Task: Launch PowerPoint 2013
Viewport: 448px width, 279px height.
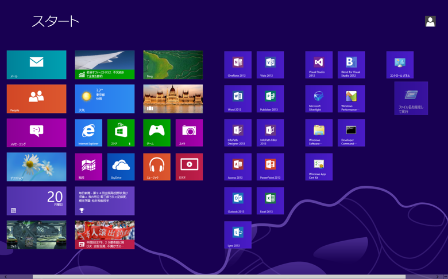Action: click(x=271, y=167)
